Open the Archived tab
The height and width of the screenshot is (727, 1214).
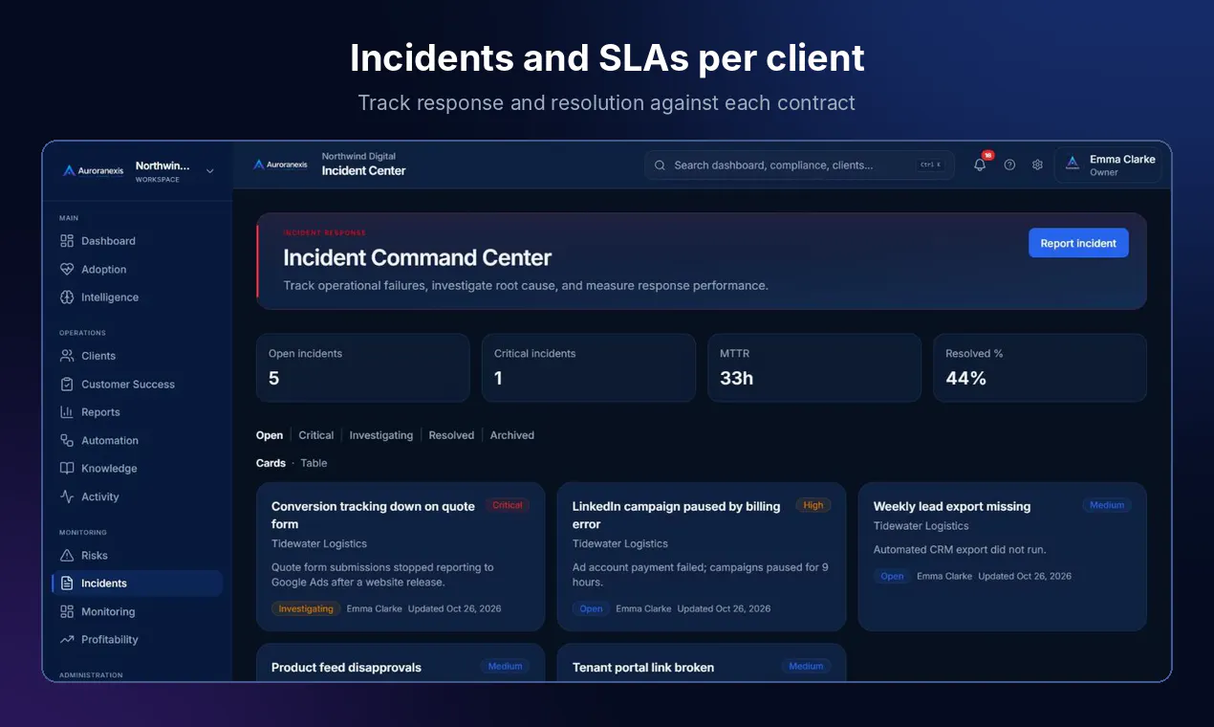click(512, 435)
